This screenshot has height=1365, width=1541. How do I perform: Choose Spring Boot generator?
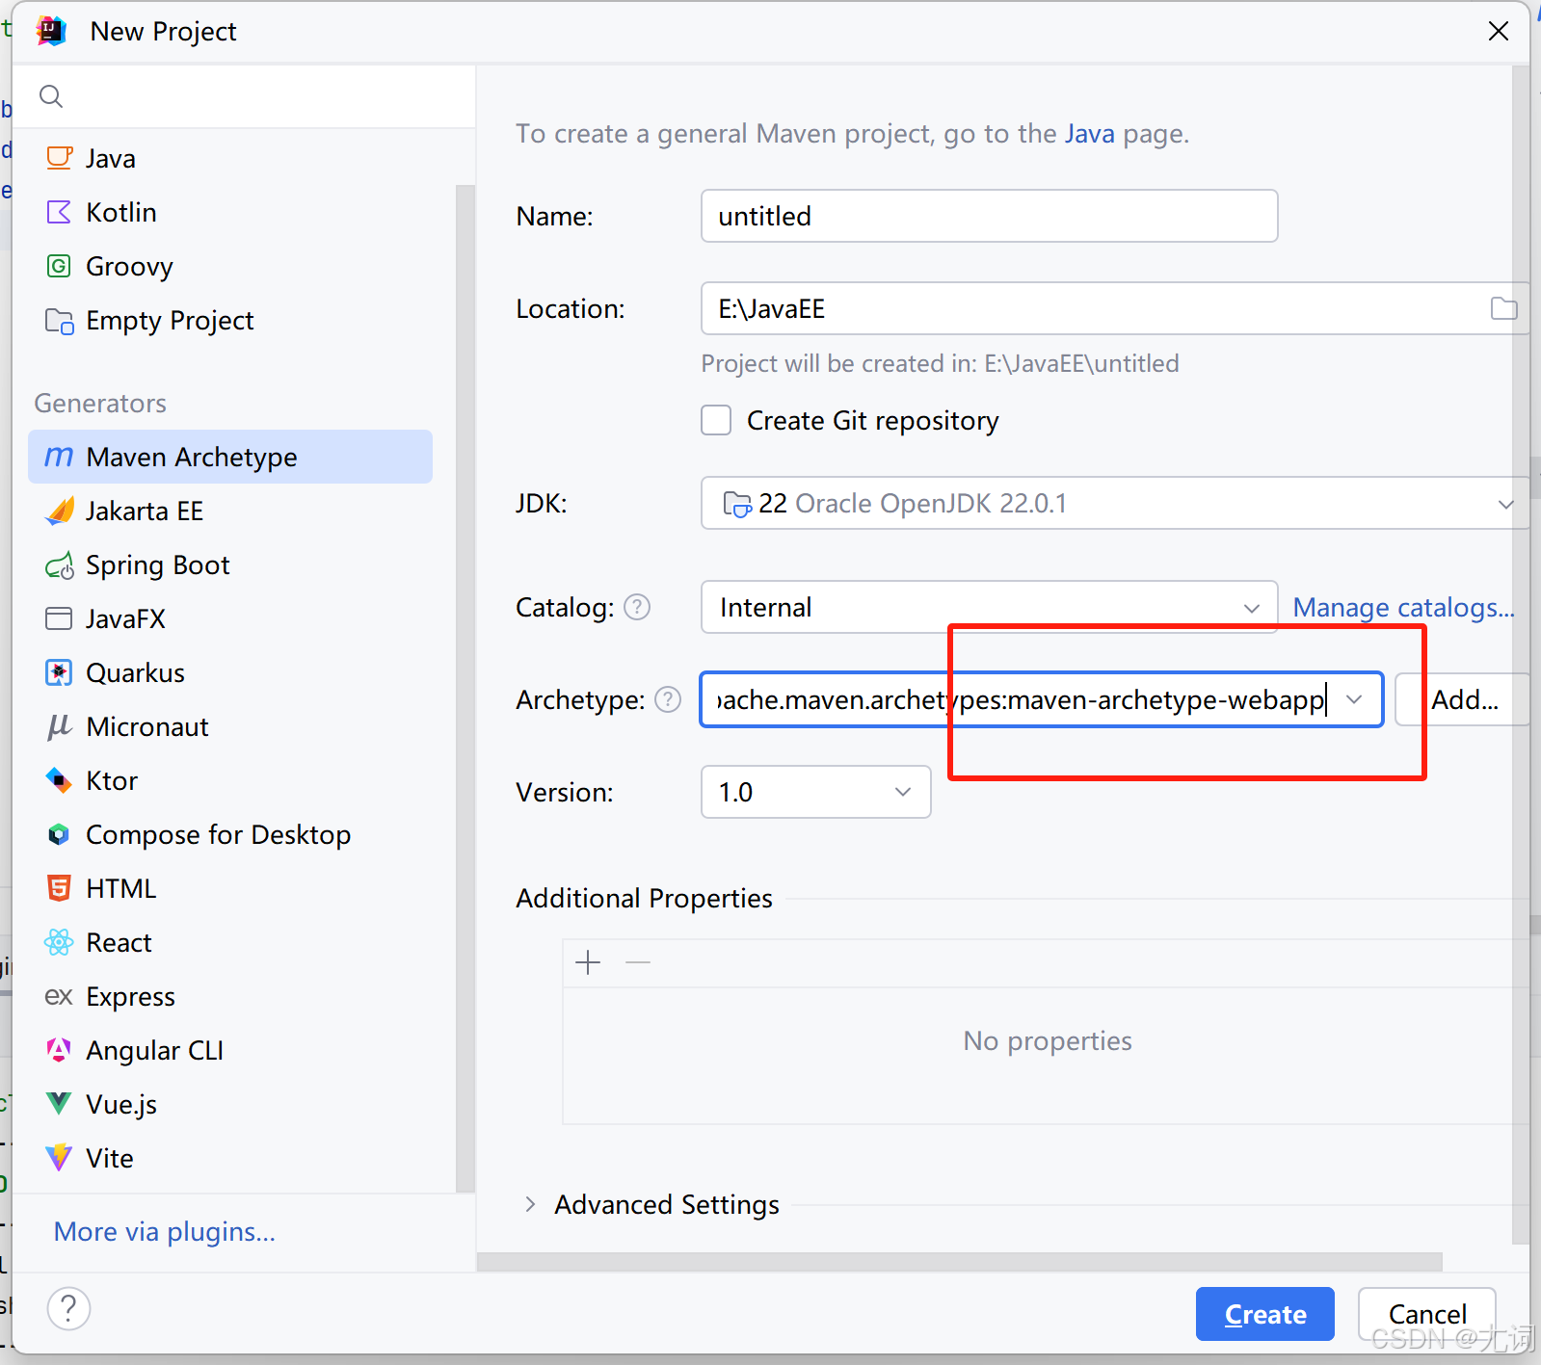[230, 564]
